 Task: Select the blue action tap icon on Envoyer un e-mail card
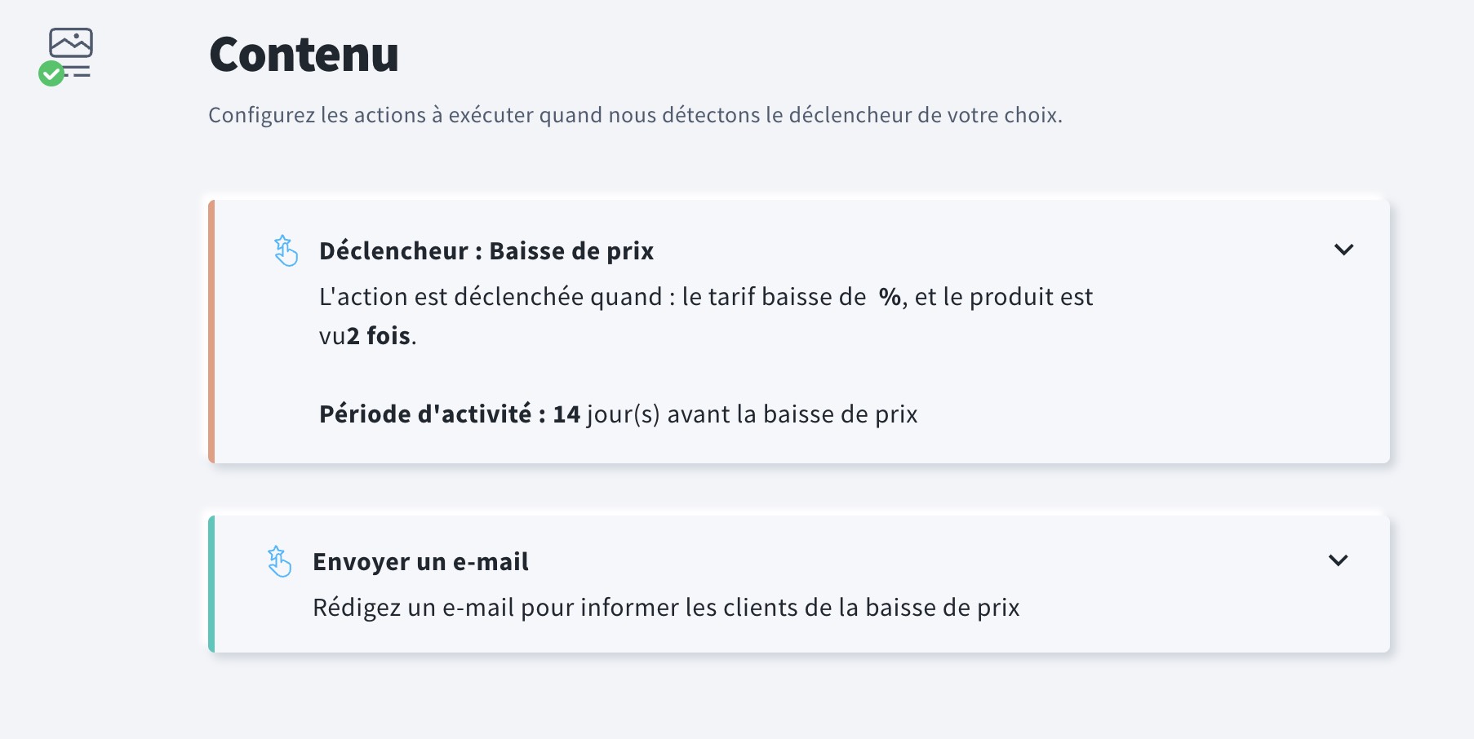coord(279,562)
